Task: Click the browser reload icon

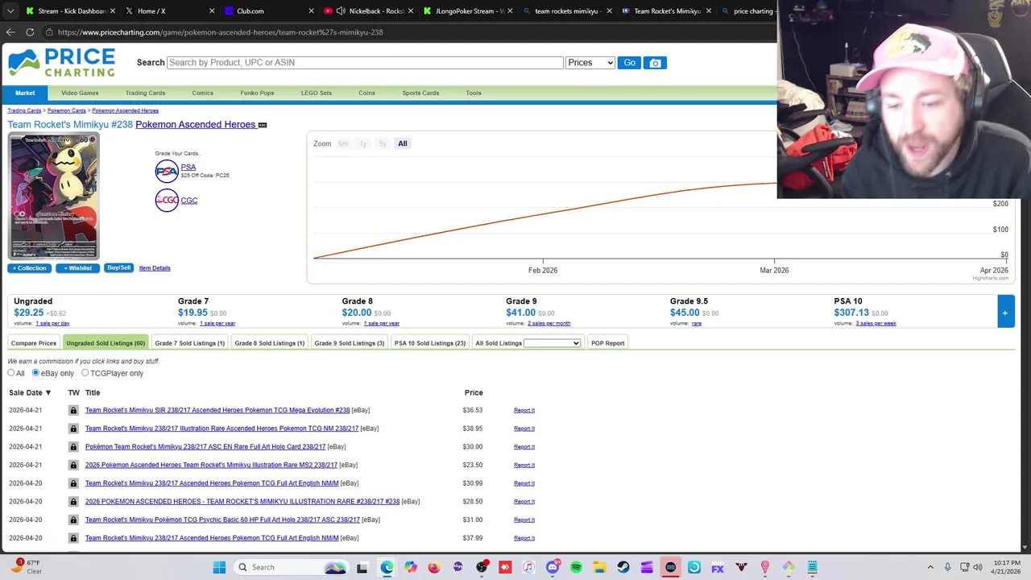Action: point(30,32)
